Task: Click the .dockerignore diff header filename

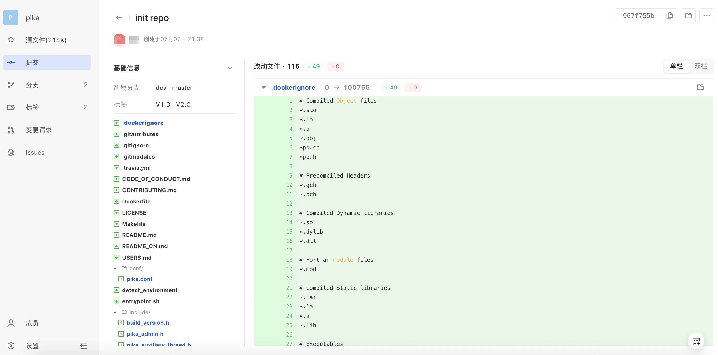Action: click(293, 88)
